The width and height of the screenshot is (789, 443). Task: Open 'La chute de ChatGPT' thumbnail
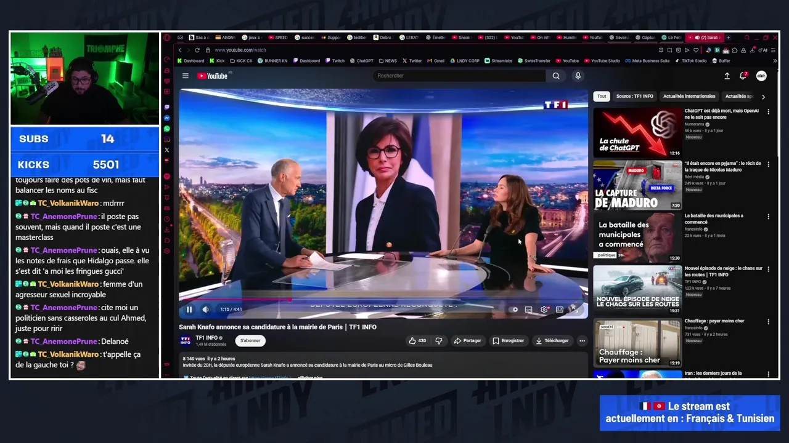(x=637, y=132)
